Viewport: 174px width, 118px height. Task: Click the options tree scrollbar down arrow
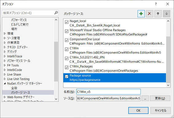56,99
